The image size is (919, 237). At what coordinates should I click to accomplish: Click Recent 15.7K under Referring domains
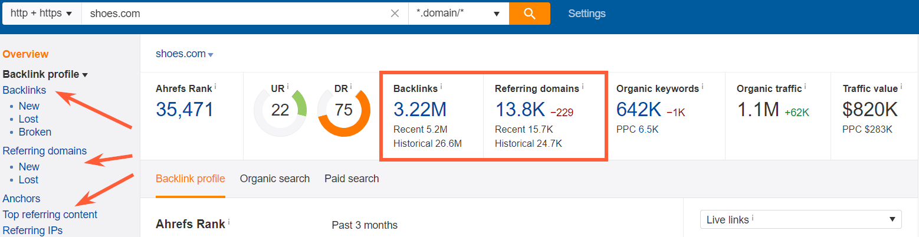[524, 130]
